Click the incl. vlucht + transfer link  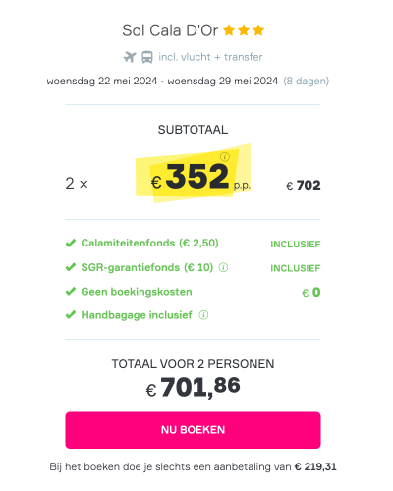[x=210, y=57]
